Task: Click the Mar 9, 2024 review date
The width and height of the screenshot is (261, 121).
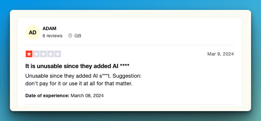Action: click(x=221, y=54)
